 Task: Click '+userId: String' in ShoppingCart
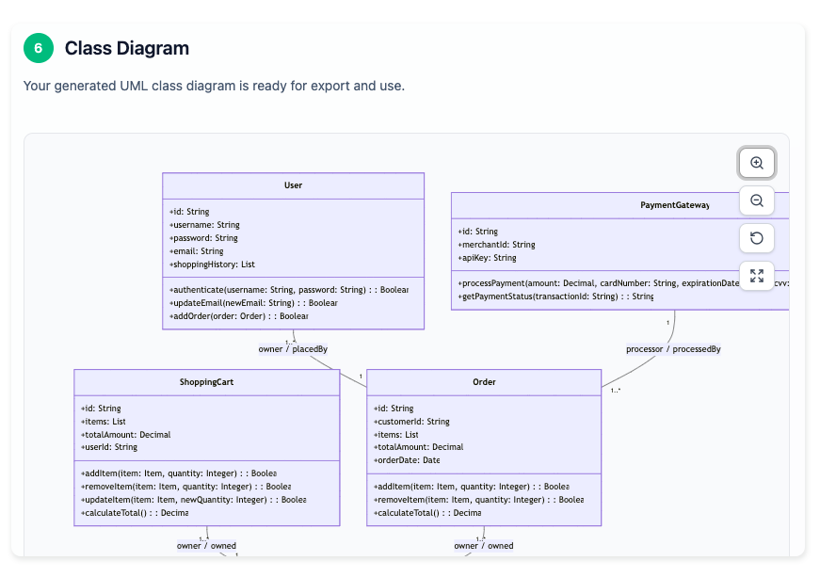coord(109,447)
